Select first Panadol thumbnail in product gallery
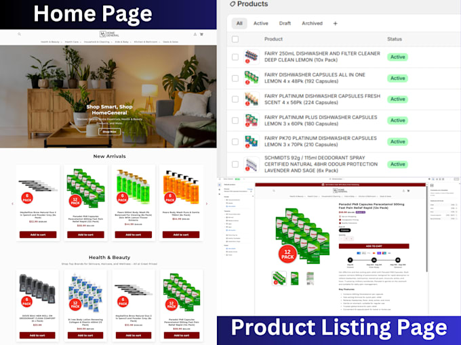 279,278
